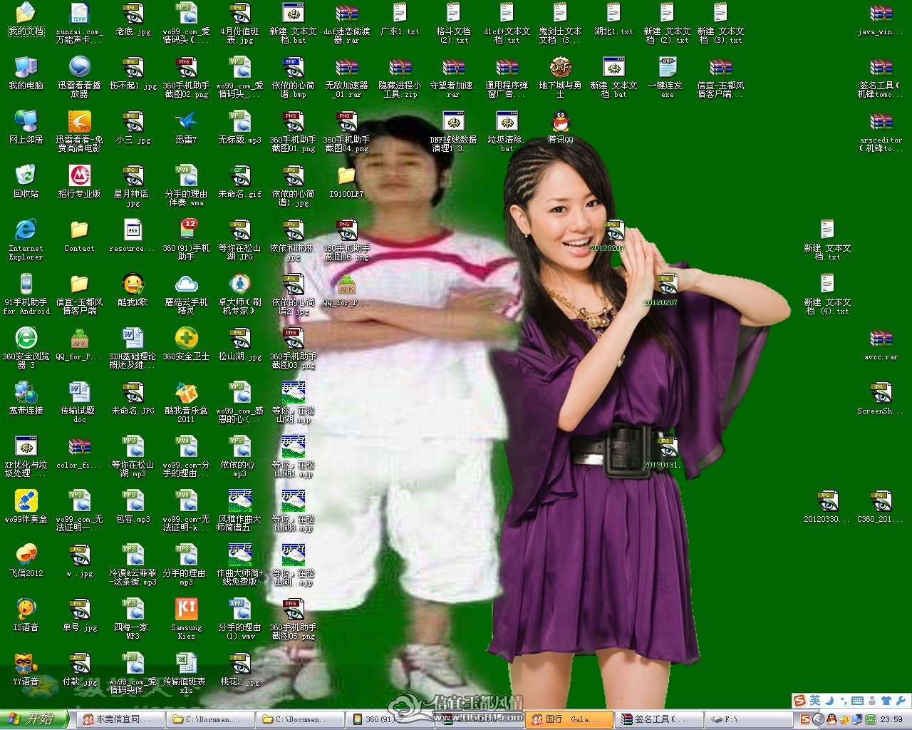Launch 91手机助手 for Android shortcut
The image size is (912, 730).
tap(26, 294)
